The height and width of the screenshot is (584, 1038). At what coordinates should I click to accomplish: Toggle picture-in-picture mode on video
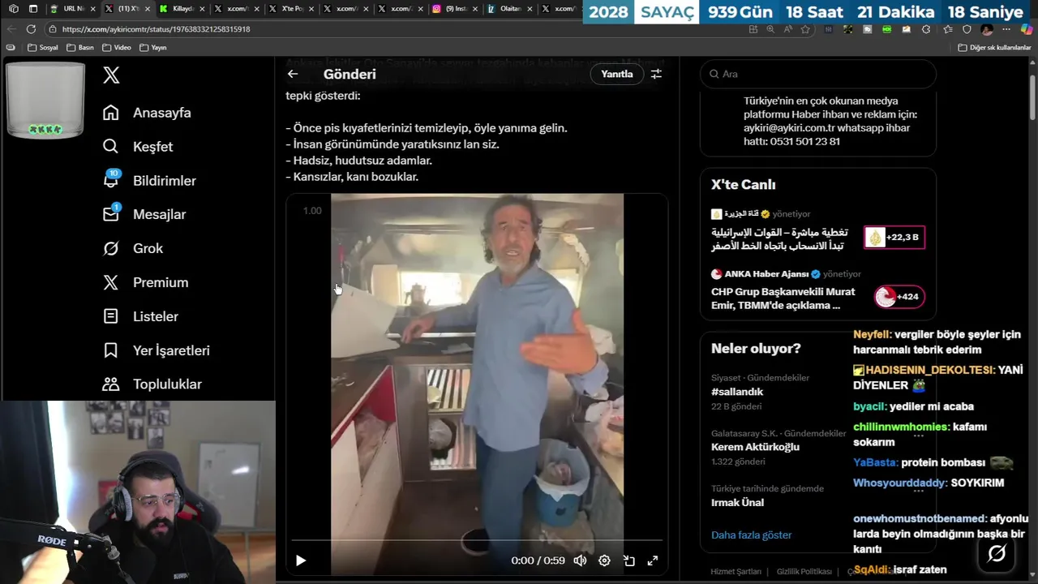pyautogui.click(x=628, y=560)
